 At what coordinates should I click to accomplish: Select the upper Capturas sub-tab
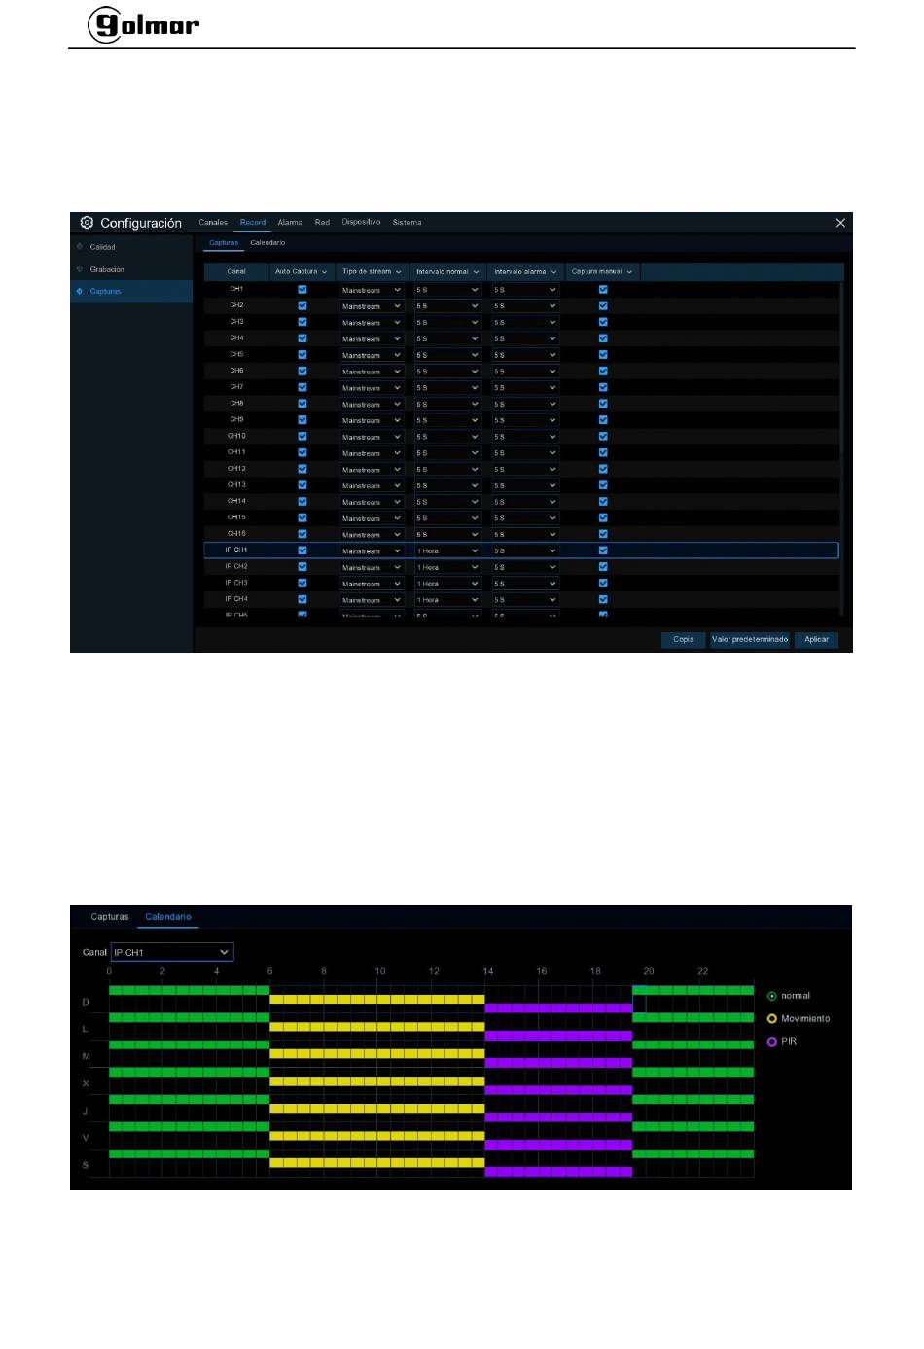(x=224, y=243)
